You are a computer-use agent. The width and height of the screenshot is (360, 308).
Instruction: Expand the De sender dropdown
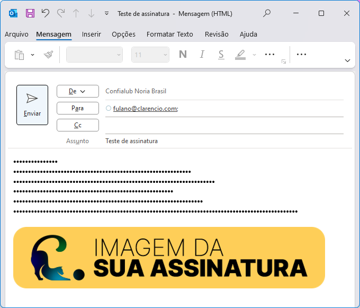[78, 91]
